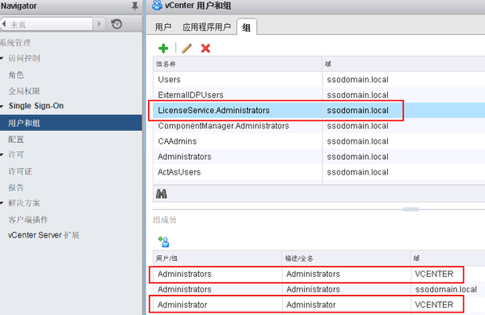Select the Administrators group row
This screenshot has width=485, height=315.
pos(319,157)
